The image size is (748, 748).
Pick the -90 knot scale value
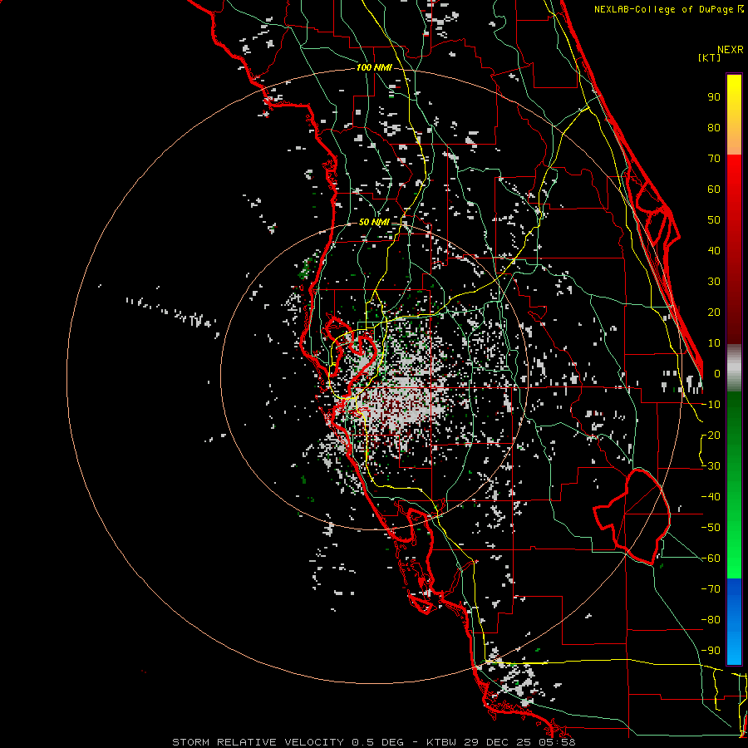711,651
